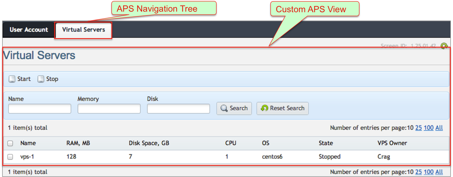
Task: Open the vps-1 server entry
Action: (x=27, y=156)
